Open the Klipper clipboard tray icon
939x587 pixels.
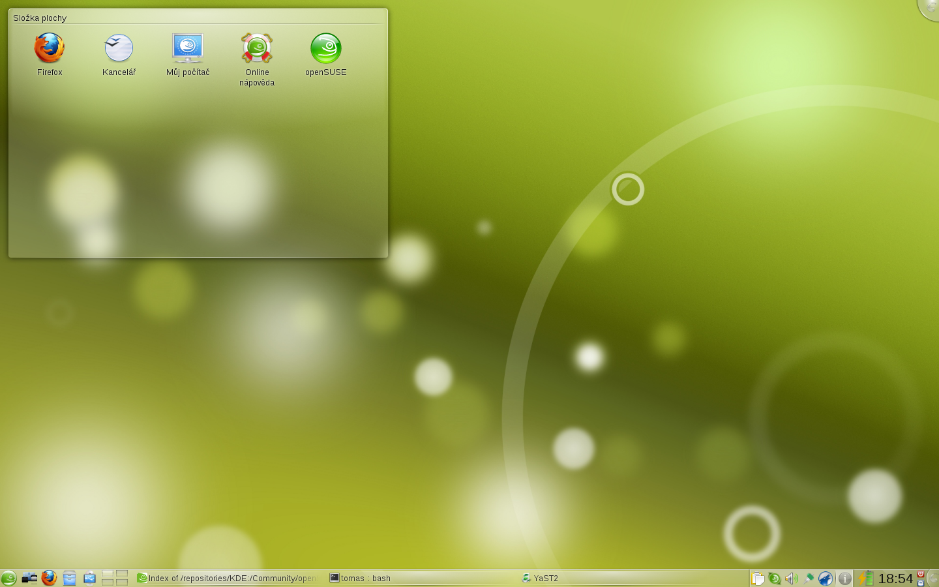[x=757, y=579]
